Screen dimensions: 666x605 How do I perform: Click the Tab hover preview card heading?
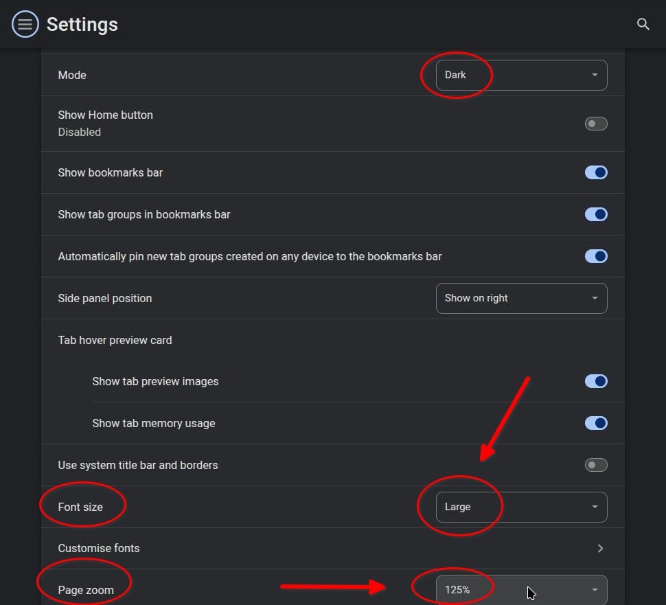115,340
